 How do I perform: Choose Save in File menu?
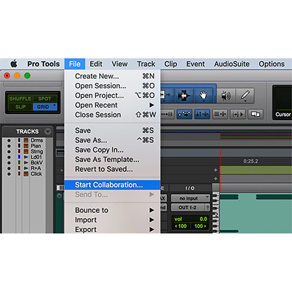tap(112, 130)
